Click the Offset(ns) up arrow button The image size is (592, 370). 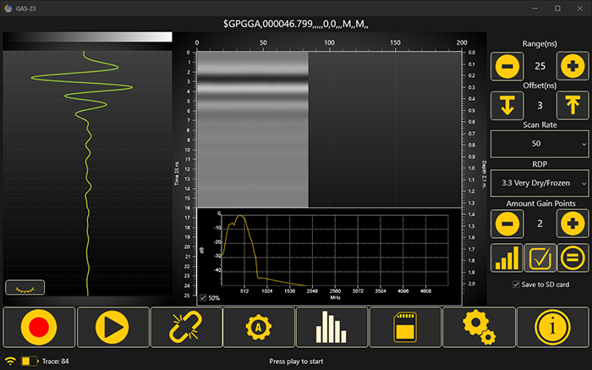tap(573, 106)
